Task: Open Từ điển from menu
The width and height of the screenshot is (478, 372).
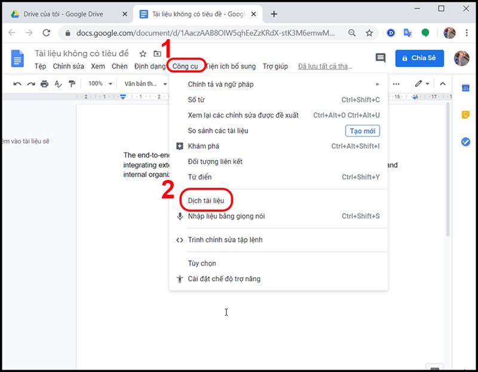Action: tap(278, 177)
